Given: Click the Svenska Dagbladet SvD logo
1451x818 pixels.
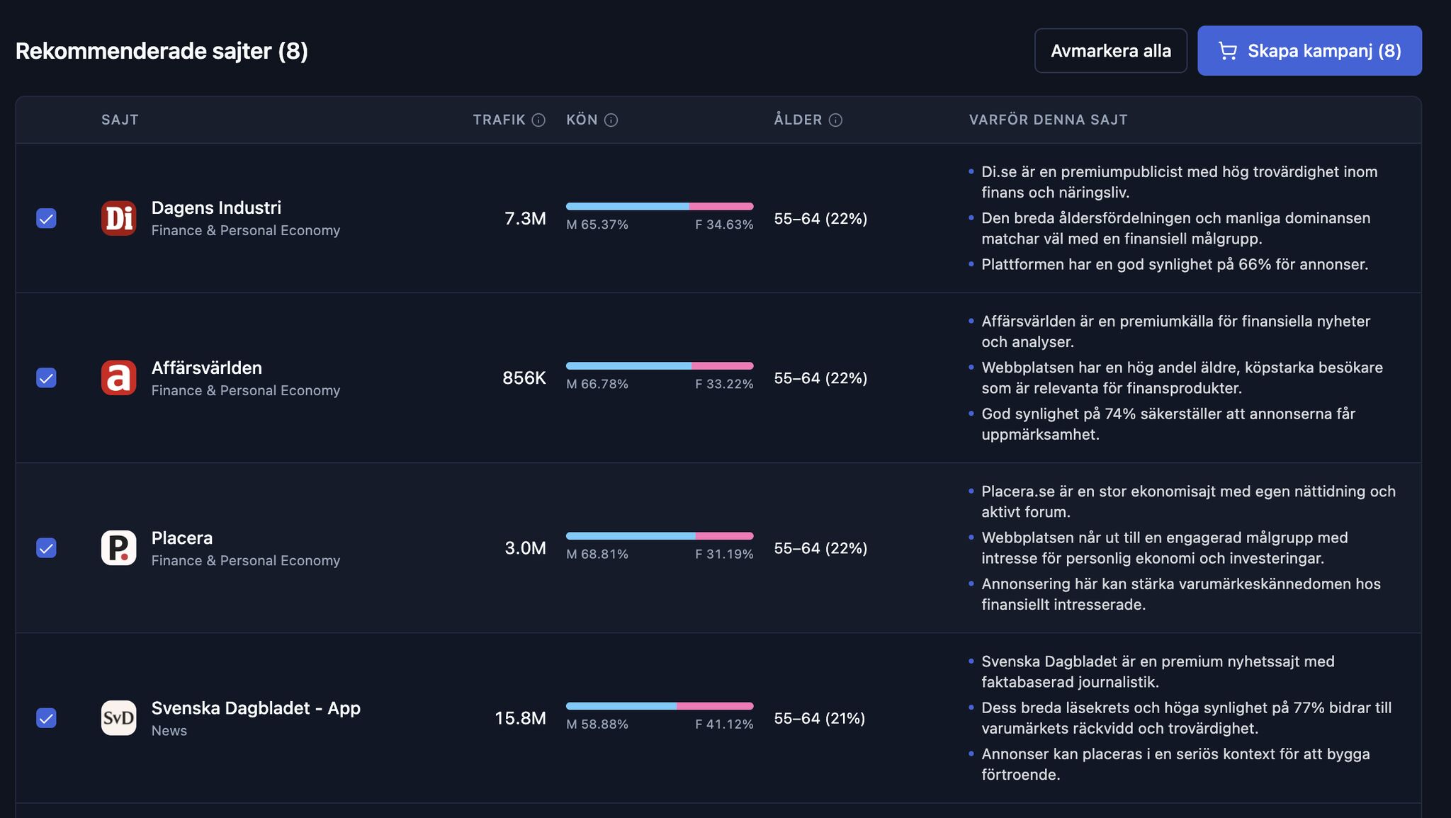Looking at the screenshot, I should tap(118, 717).
